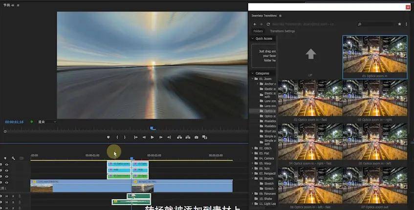Play the sequence in Program monitor
Screen dimensions: 414x210
[153, 137]
